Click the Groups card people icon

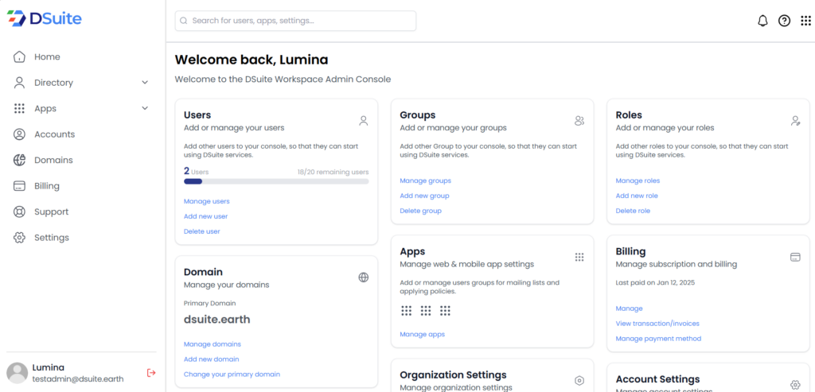point(579,121)
